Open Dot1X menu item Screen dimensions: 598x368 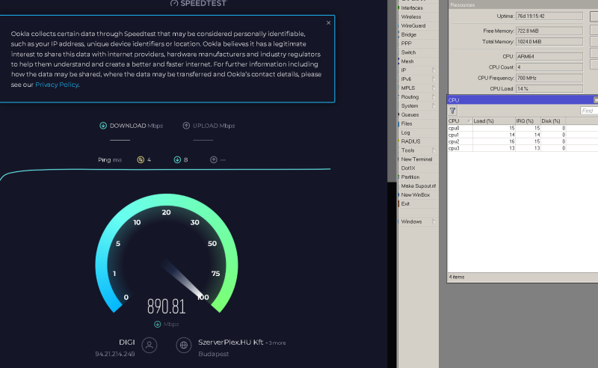coord(407,168)
